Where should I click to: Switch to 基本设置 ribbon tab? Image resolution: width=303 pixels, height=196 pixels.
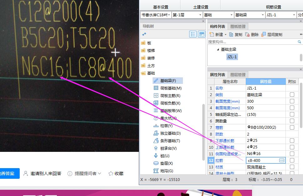161,7
